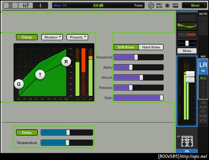This screenshot has height=160, width=209.
Task: Switch to the overview grid view icon
Action: tap(10, 6)
